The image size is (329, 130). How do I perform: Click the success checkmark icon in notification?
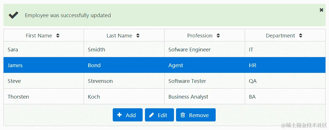[14, 15]
